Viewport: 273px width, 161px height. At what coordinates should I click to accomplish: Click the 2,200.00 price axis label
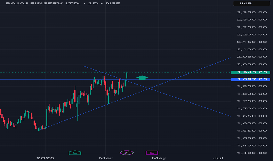pyautogui.click(x=252, y=35)
